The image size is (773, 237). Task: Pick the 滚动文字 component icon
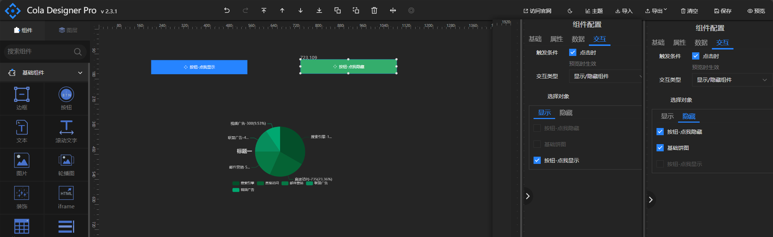[66, 128]
